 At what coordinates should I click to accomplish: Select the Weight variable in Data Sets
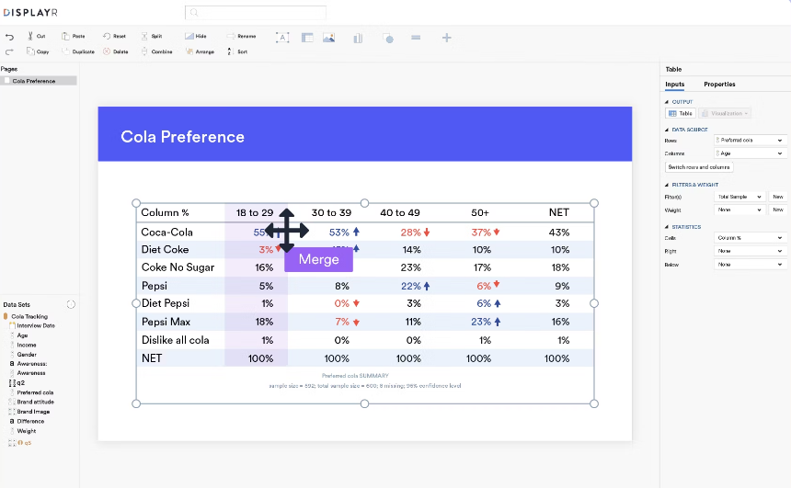27,431
